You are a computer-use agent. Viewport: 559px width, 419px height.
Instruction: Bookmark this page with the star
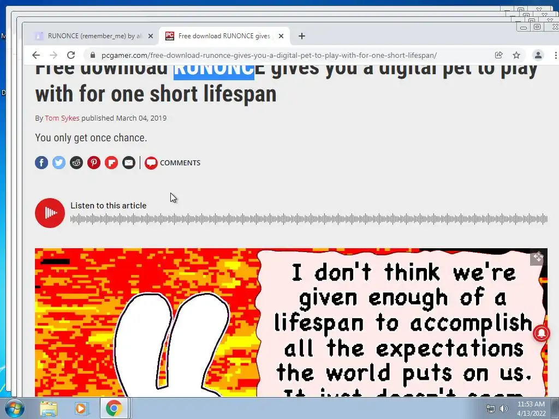click(x=516, y=55)
